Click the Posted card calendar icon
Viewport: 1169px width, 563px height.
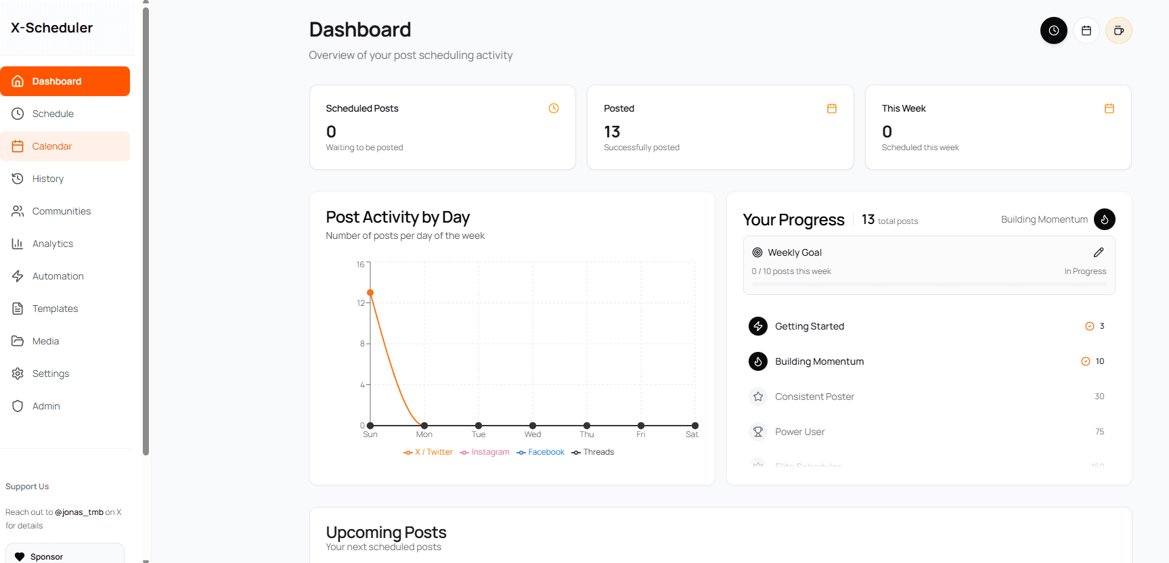coord(831,108)
